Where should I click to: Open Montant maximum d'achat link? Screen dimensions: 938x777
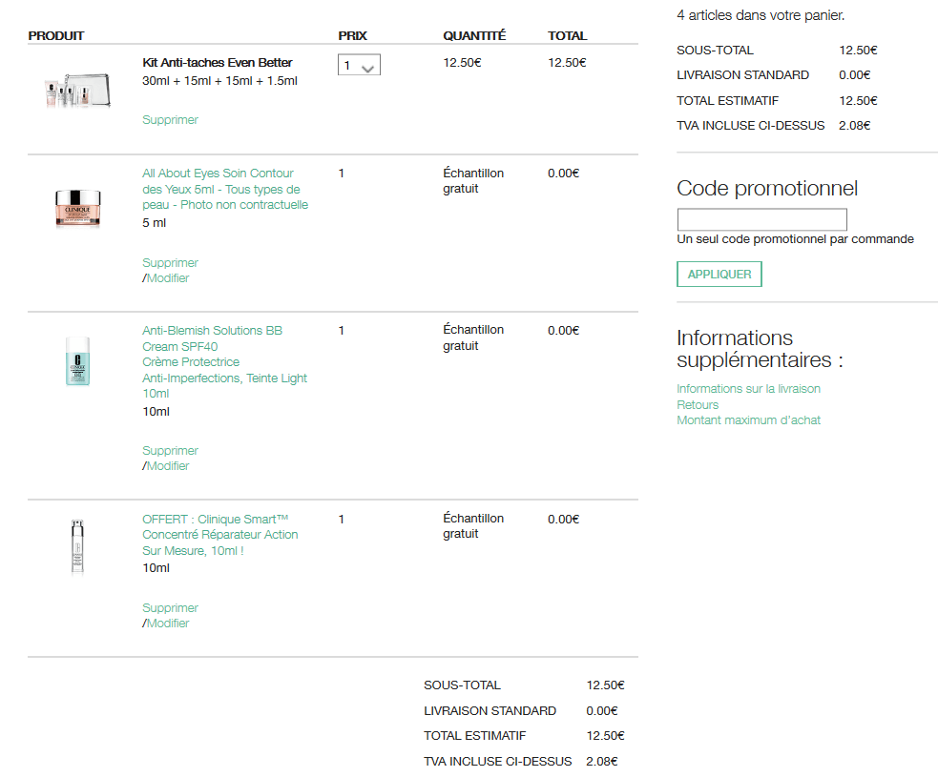[748, 420]
